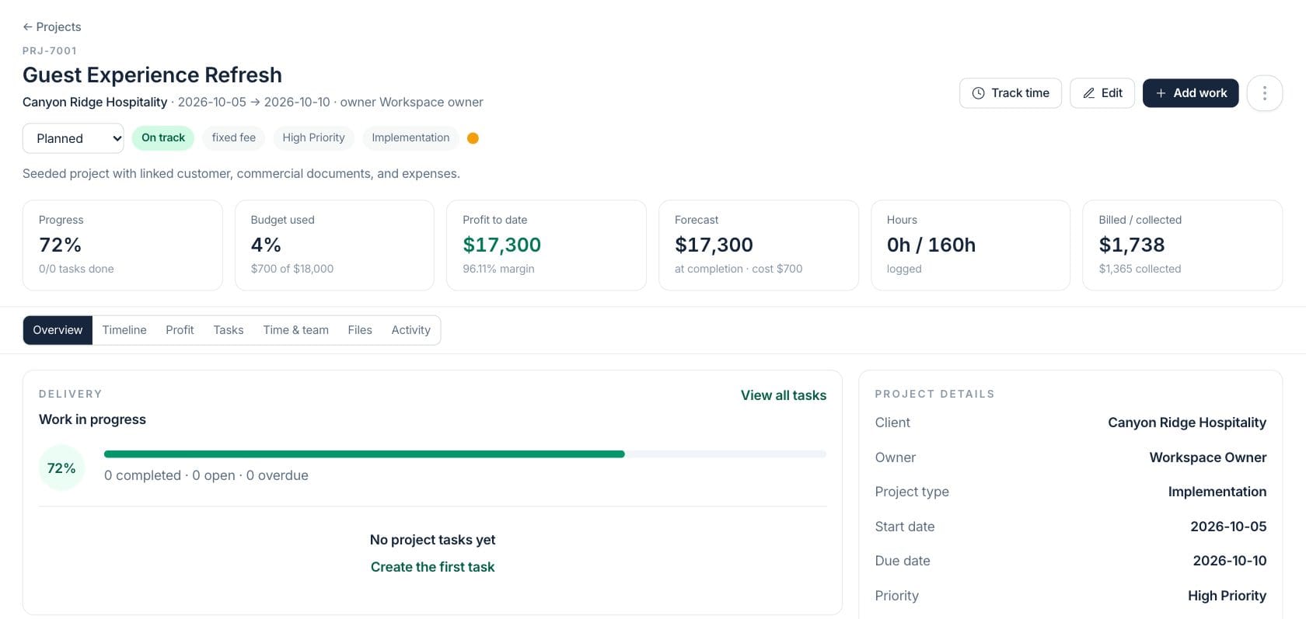Switch to the Timeline tab
The width and height of the screenshot is (1306, 619).
point(124,330)
